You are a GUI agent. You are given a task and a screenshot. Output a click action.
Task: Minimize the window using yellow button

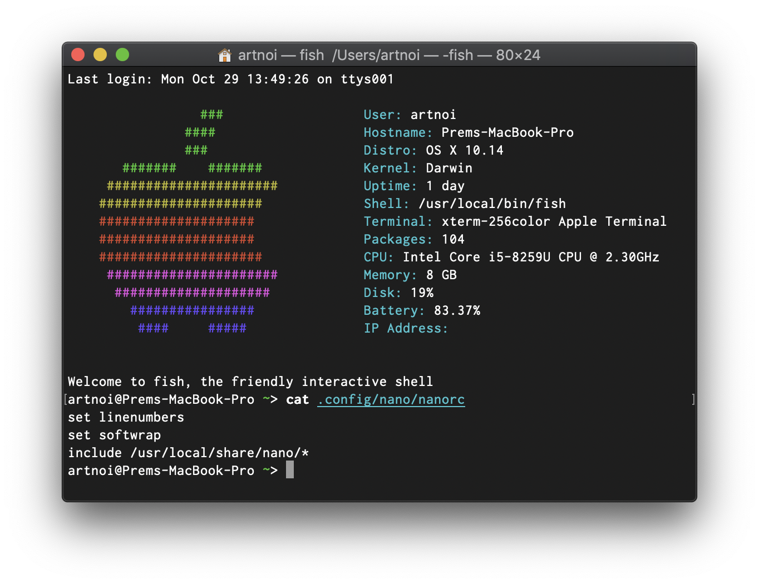[x=100, y=55]
